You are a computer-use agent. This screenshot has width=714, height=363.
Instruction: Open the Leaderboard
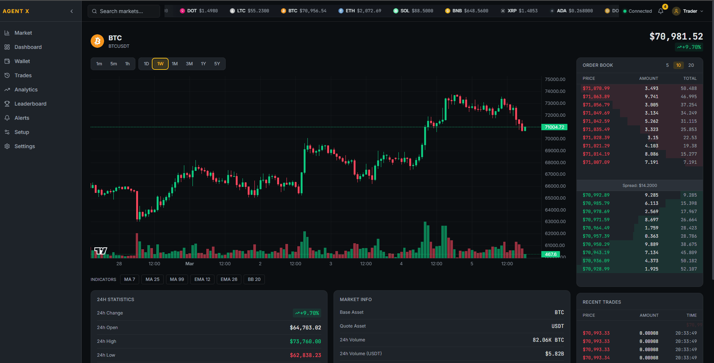point(30,103)
